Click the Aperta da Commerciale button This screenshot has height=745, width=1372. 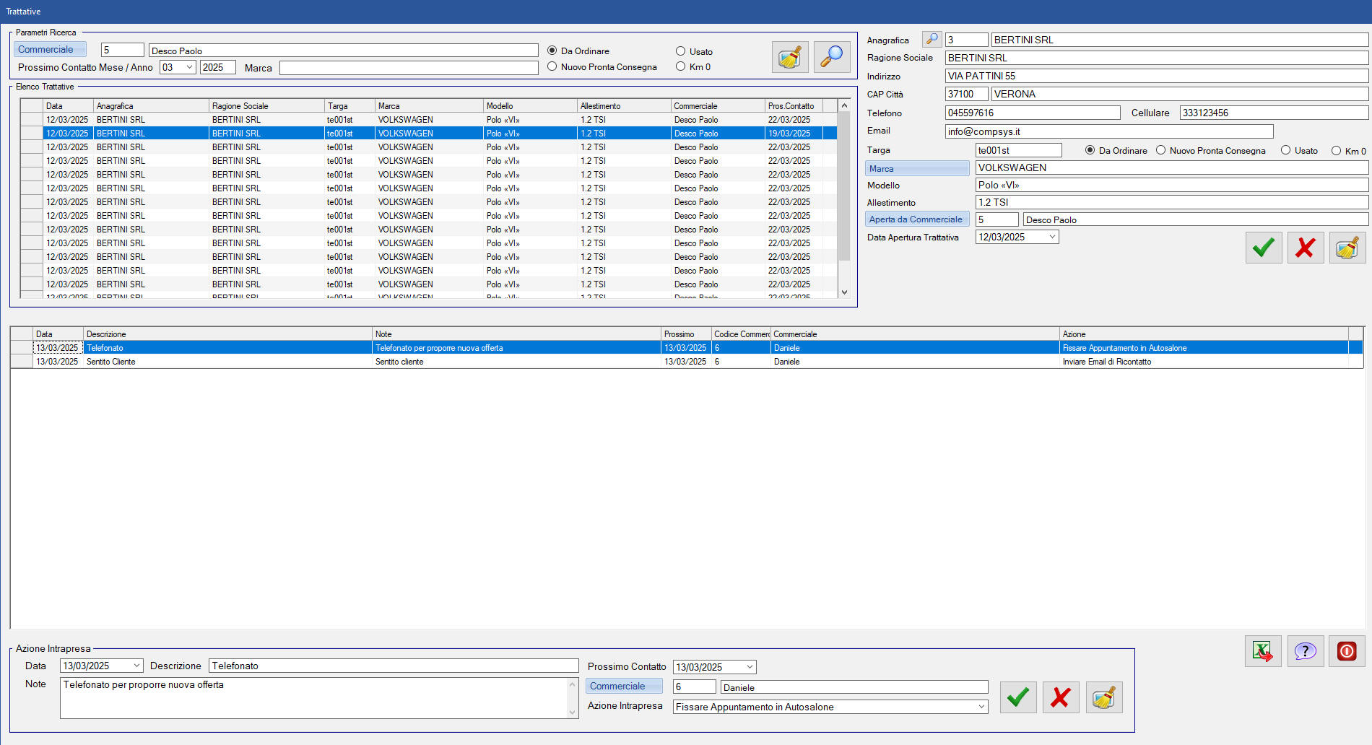916,219
